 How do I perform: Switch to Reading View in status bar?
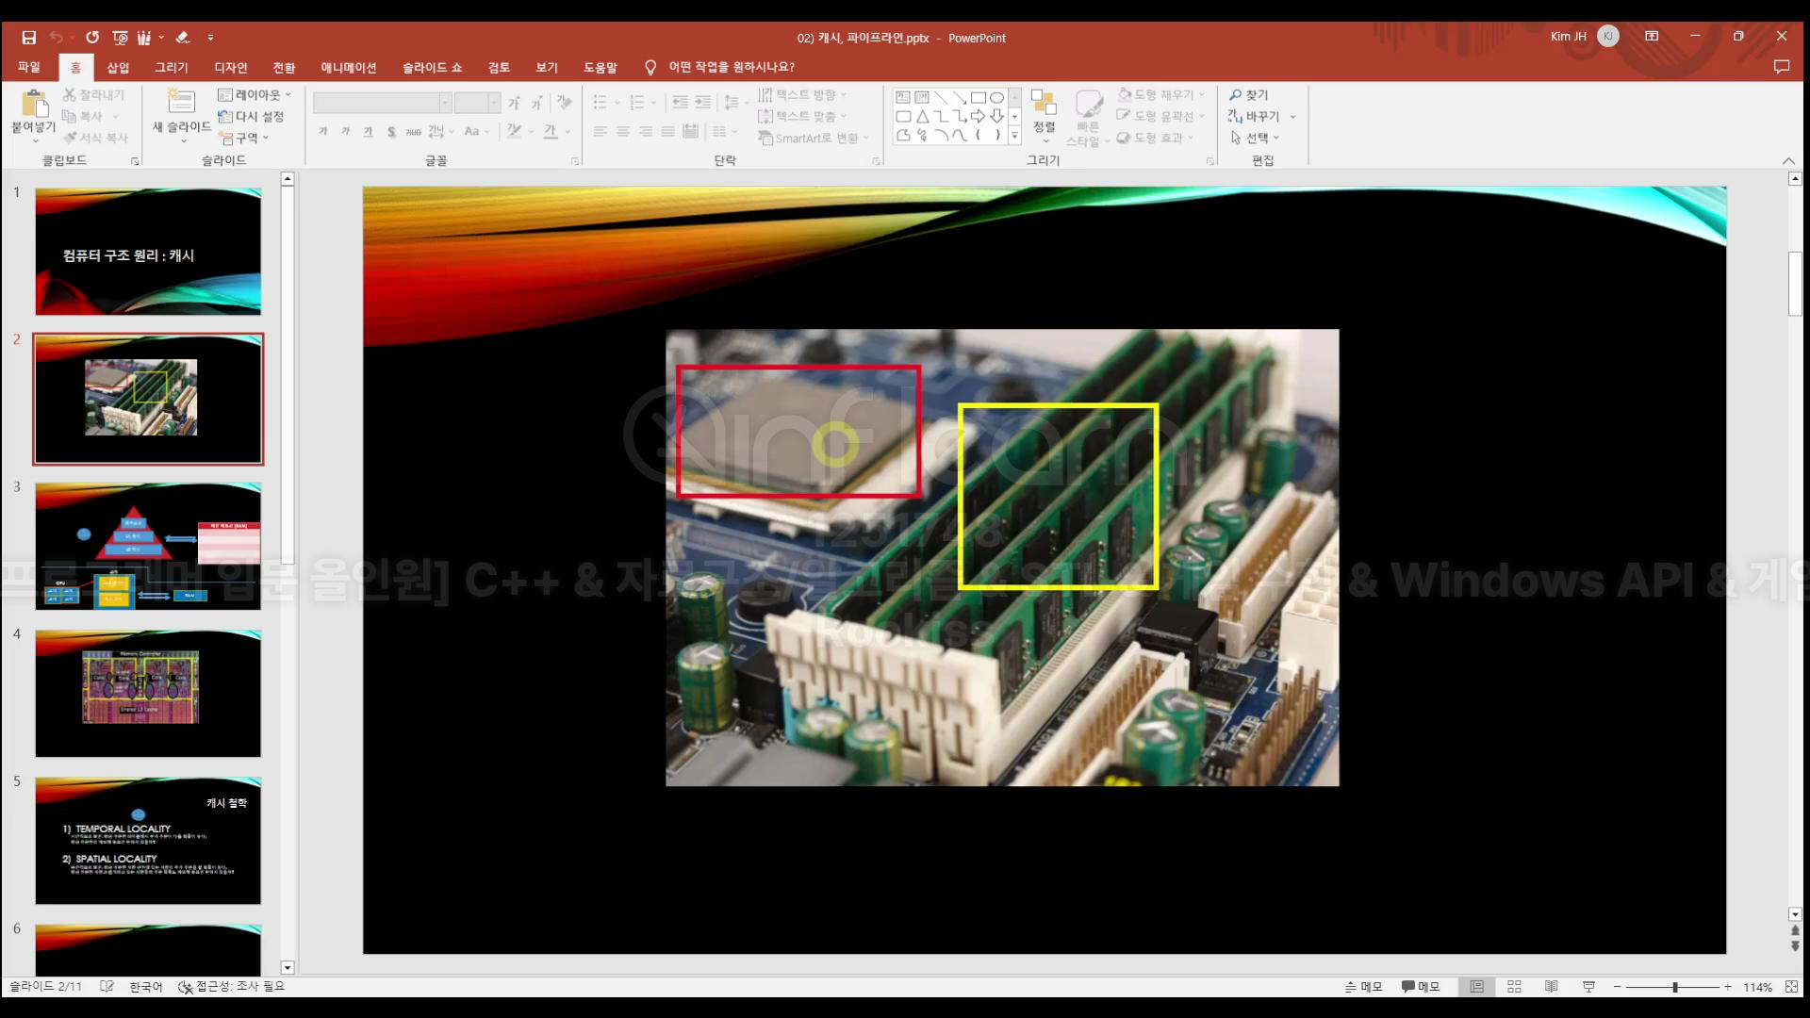(1551, 986)
